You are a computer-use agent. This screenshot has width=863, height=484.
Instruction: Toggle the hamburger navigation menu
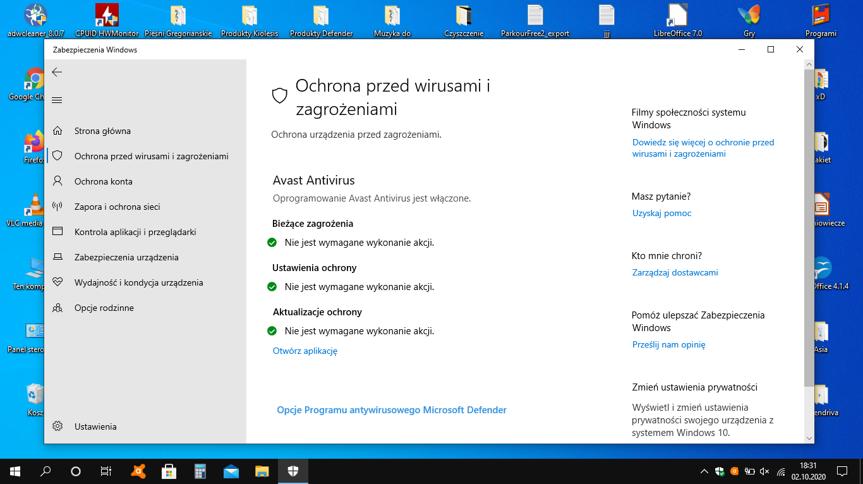tap(57, 100)
